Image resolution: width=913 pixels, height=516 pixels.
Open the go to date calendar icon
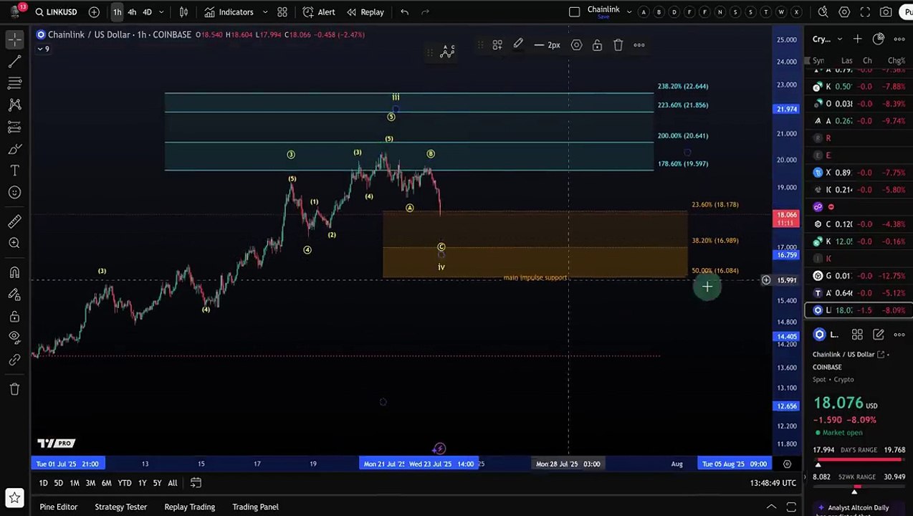(x=196, y=483)
